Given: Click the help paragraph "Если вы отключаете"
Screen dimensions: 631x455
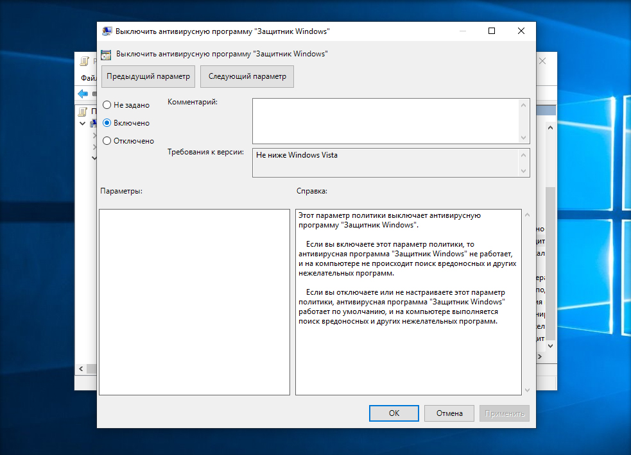Looking at the screenshot, I should point(402,307).
